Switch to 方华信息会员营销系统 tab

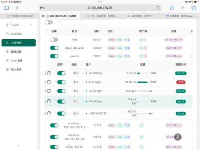point(20,16)
